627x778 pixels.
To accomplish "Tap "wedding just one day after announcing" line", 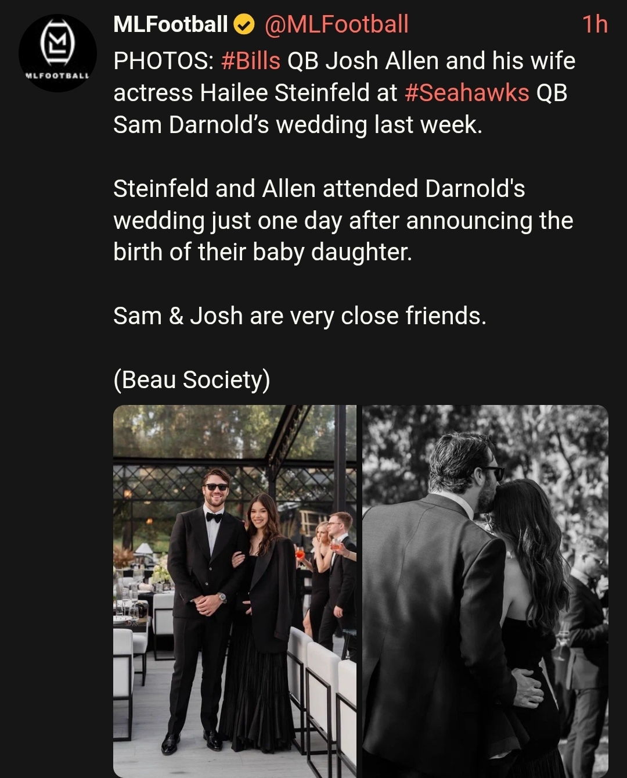I will (x=343, y=221).
